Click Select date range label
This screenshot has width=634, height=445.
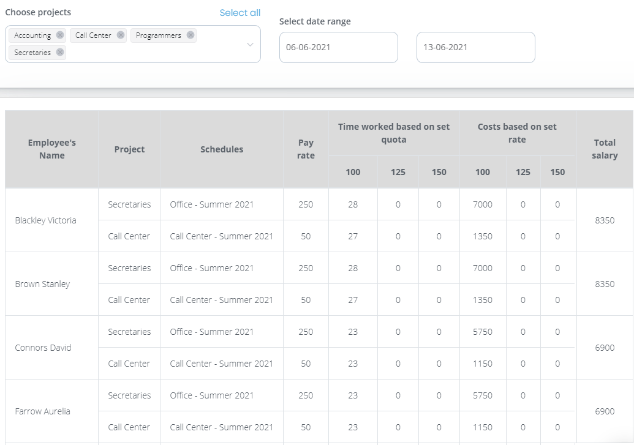[315, 21]
